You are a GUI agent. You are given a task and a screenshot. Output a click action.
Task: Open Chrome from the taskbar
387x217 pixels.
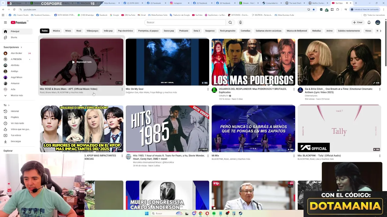click(x=200, y=213)
